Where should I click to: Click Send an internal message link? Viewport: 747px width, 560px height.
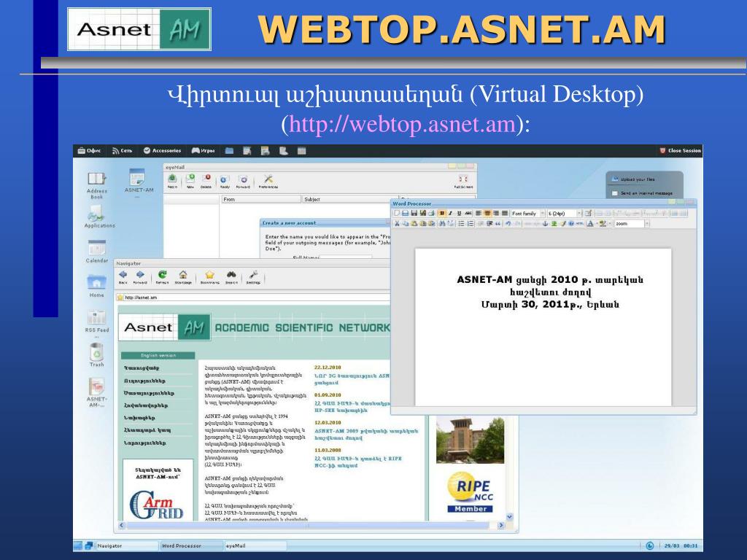(x=642, y=193)
